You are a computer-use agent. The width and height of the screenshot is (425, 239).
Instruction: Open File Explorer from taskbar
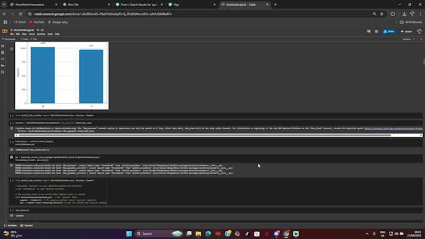[198, 233]
